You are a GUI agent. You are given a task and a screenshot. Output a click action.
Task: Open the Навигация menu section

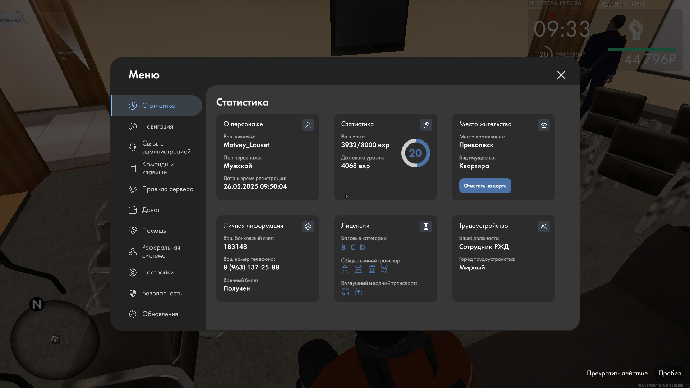tap(157, 126)
